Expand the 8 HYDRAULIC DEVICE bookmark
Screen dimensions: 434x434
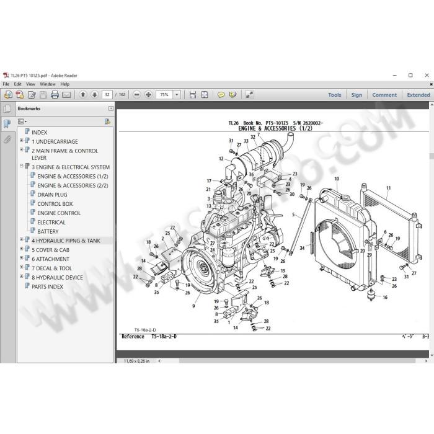tap(21, 276)
